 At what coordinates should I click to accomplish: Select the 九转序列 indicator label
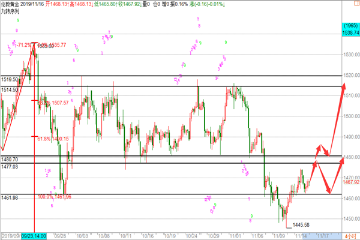pyautogui.click(x=10, y=11)
